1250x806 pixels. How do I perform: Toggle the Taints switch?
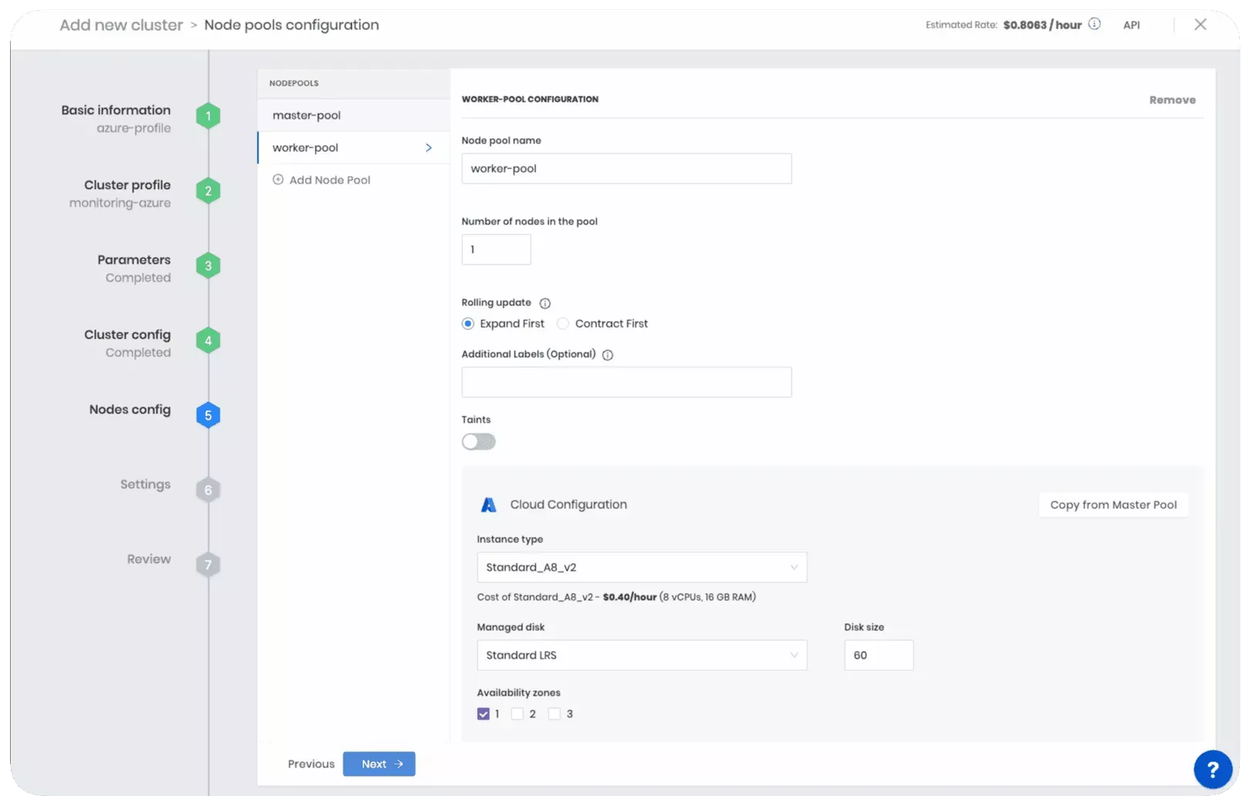[478, 442]
